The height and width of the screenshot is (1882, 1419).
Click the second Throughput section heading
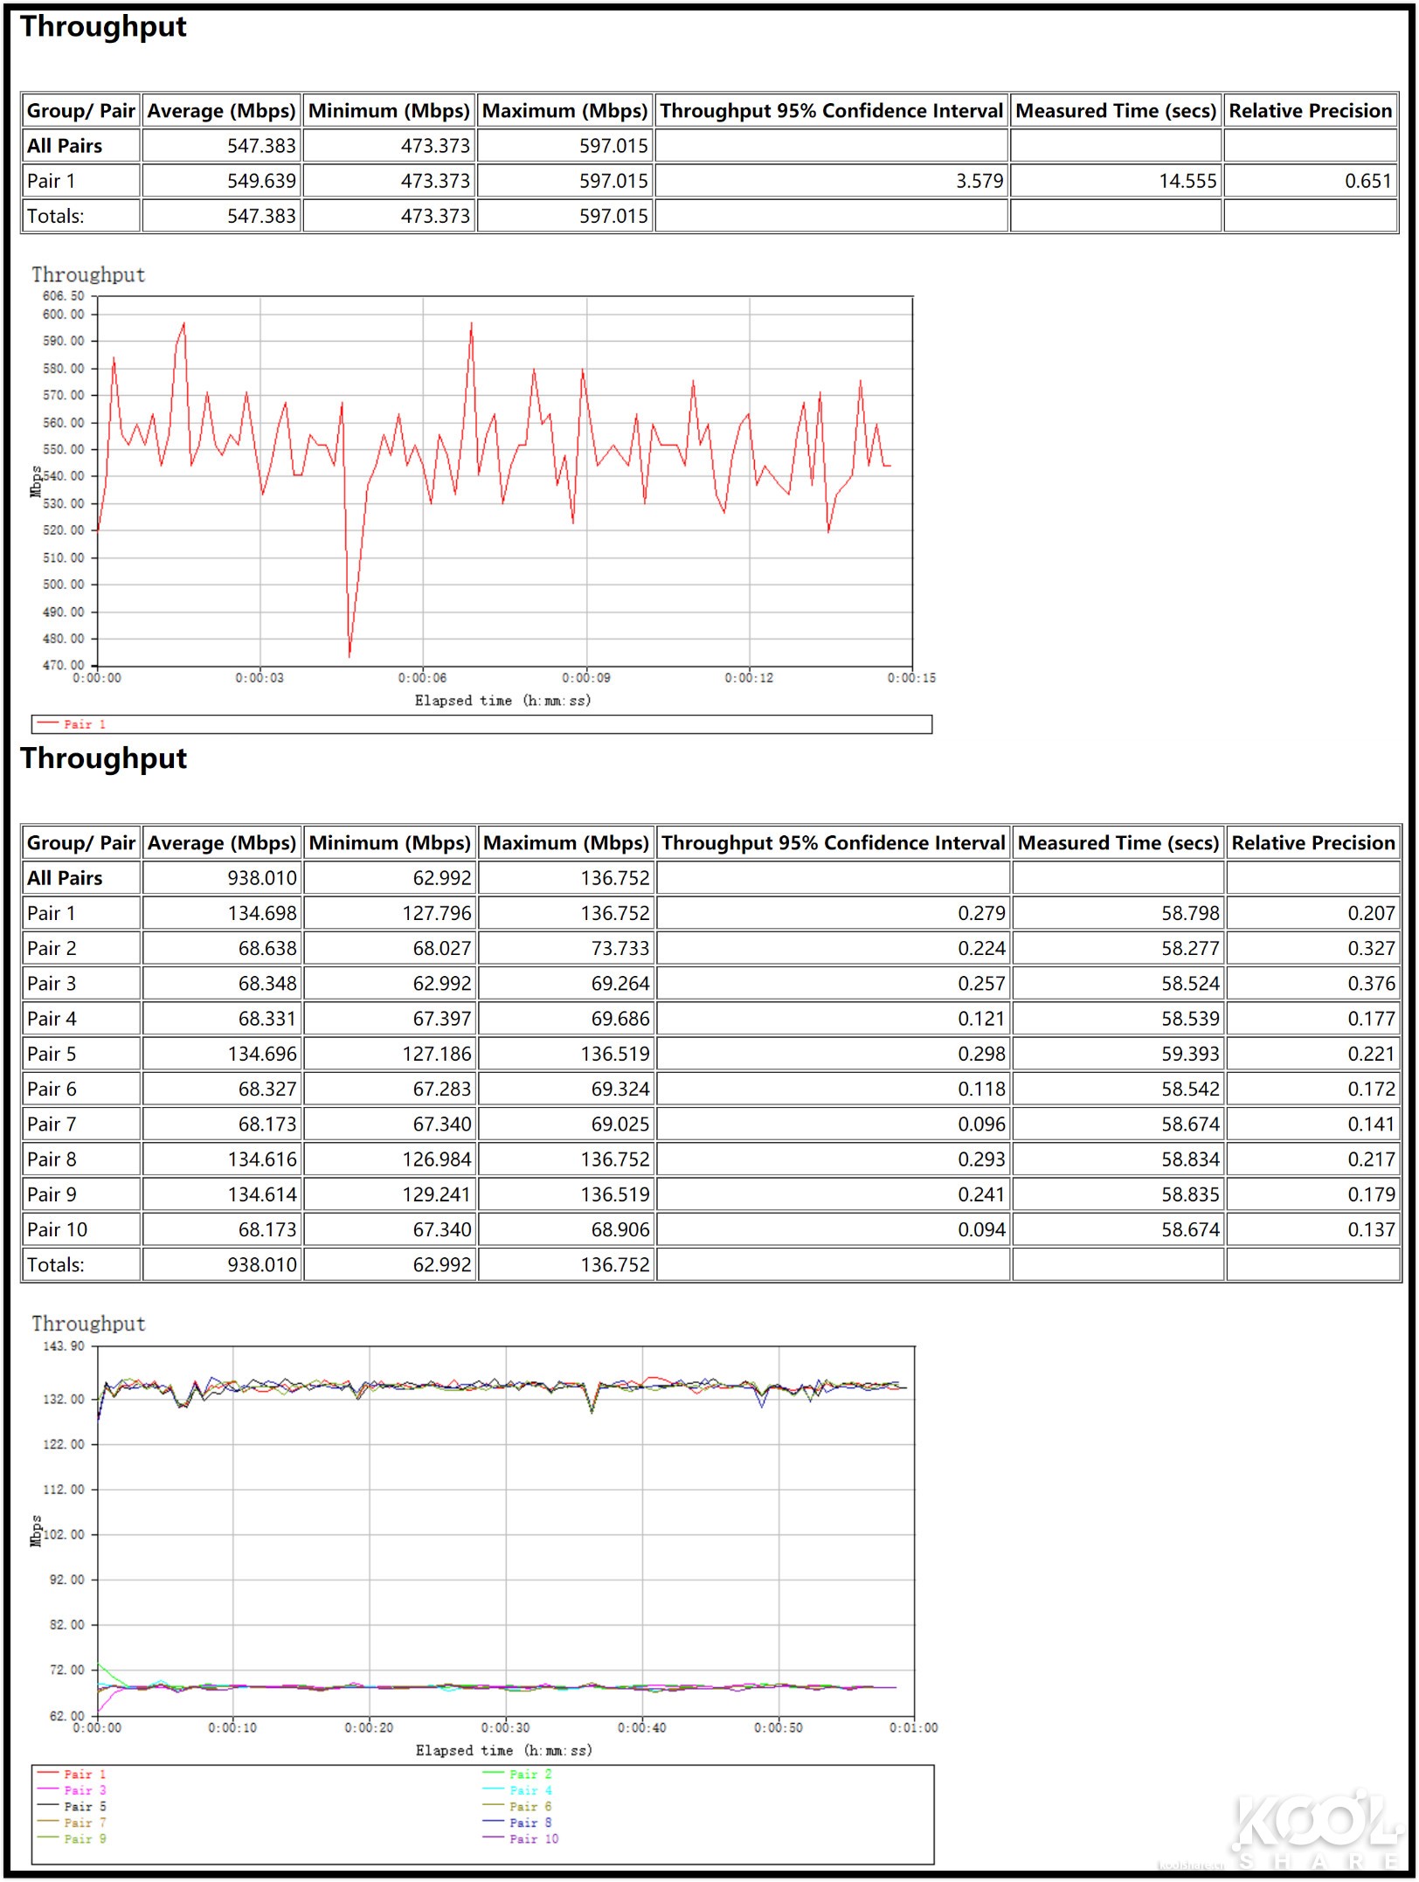point(102,758)
